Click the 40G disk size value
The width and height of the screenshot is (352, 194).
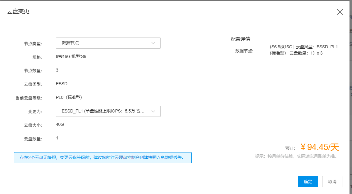[x=60, y=124]
